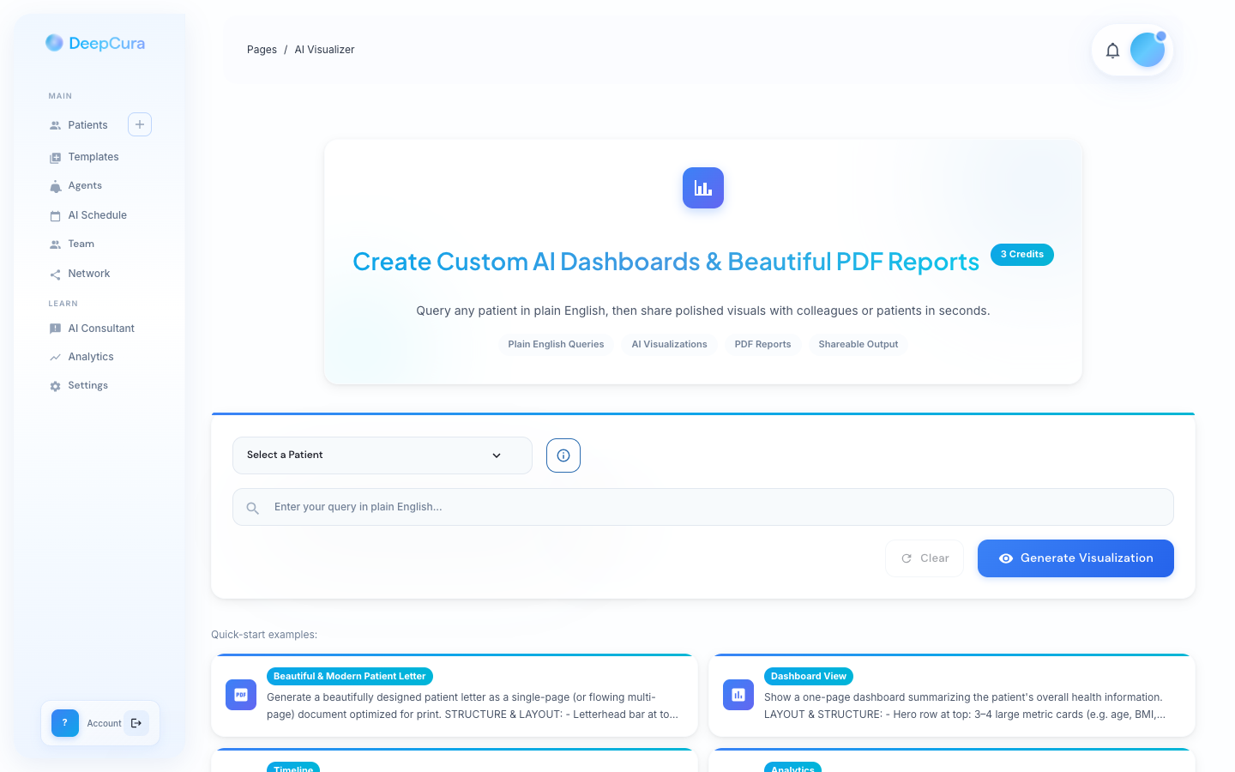
Task: Click 'Quick-start examples:' label
Action: pyautogui.click(x=264, y=635)
